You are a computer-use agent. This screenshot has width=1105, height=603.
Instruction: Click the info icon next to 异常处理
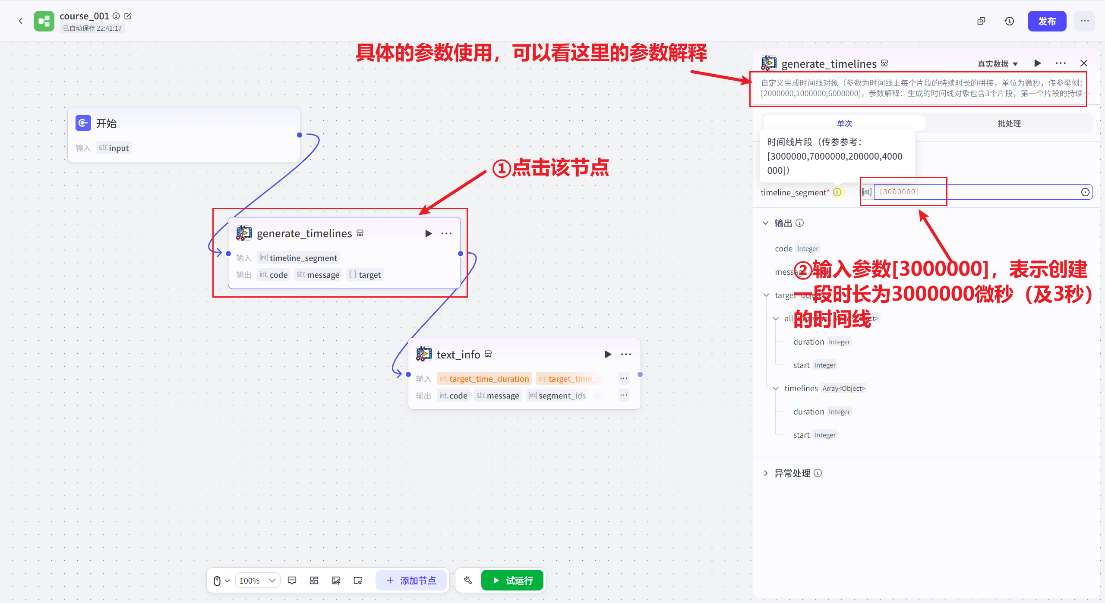click(818, 473)
